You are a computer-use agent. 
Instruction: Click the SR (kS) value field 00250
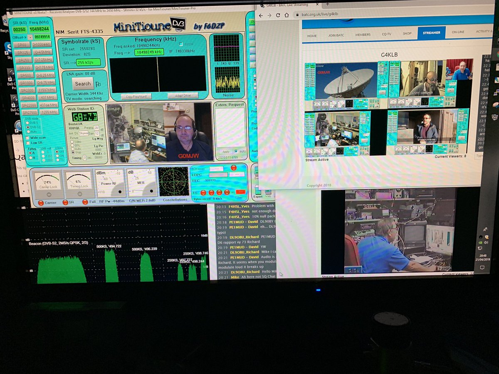coord(19,30)
